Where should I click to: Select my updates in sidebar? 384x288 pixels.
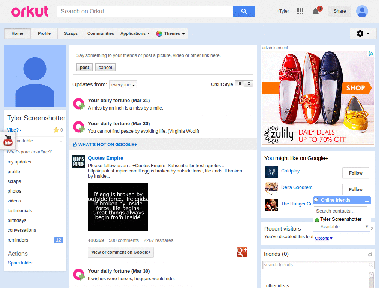pos(19,162)
